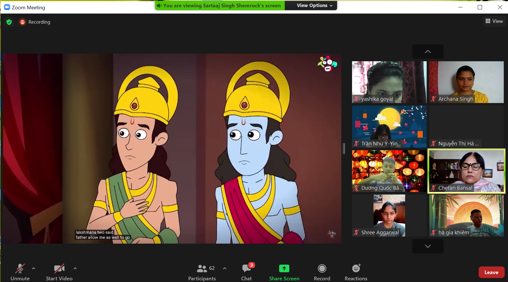The height and width of the screenshot is (282, 508).
Task: Click the divider handle beside the shared screen
Action: (344, 148)
